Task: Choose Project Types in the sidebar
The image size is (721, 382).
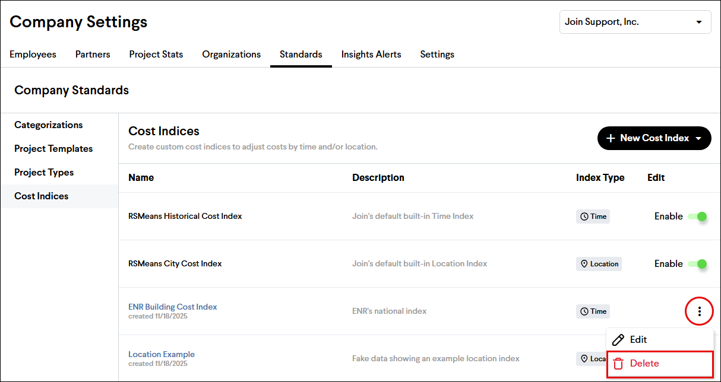Action: pyautogui.click(x=44, y=173)
